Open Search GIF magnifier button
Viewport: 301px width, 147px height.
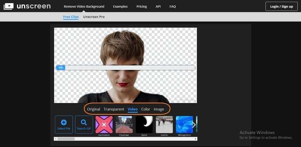[x=84, y=125]
